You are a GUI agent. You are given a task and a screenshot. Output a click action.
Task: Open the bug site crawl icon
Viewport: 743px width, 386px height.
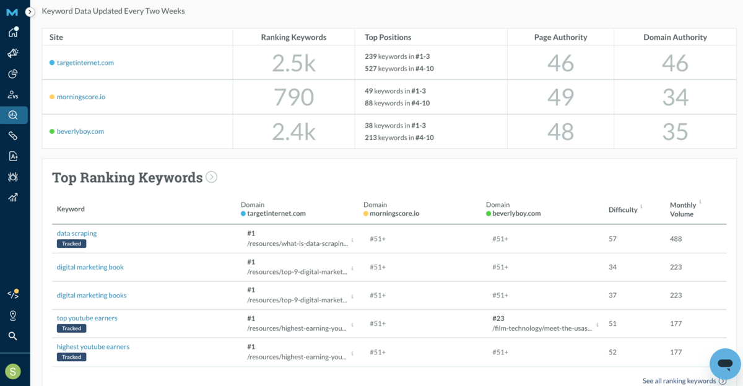13,177
